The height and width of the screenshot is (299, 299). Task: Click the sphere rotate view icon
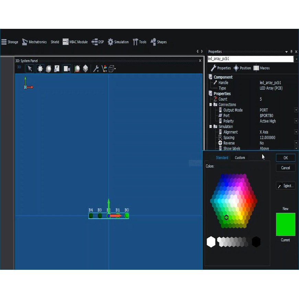tap(48, 69)
